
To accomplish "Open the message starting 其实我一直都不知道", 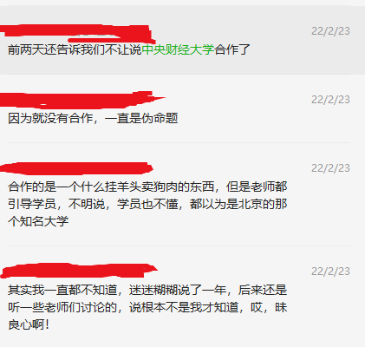I will click(x=182, y=297).
